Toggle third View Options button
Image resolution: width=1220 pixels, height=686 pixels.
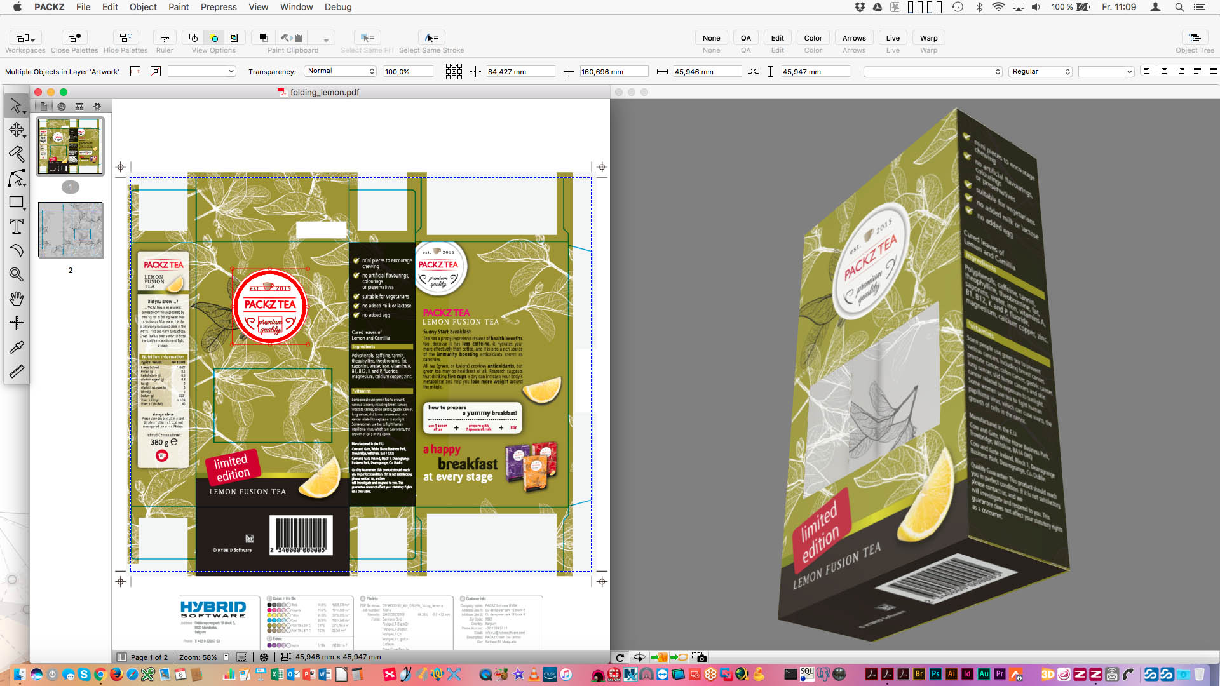click(x=234, y=37)
